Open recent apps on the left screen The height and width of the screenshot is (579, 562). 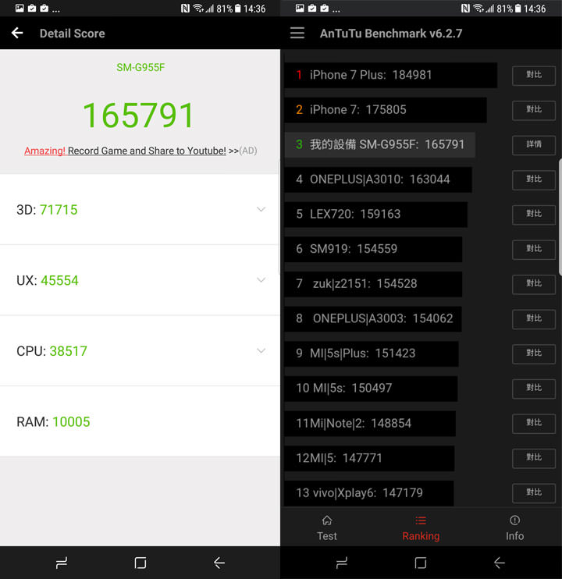point(60,563)
